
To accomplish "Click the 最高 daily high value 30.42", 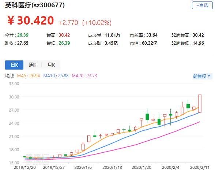I will pos(64,35).
